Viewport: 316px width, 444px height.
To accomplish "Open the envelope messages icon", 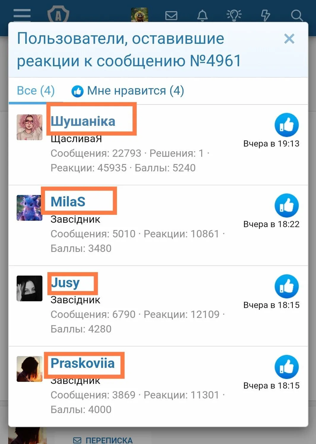I will pos(171,15).
